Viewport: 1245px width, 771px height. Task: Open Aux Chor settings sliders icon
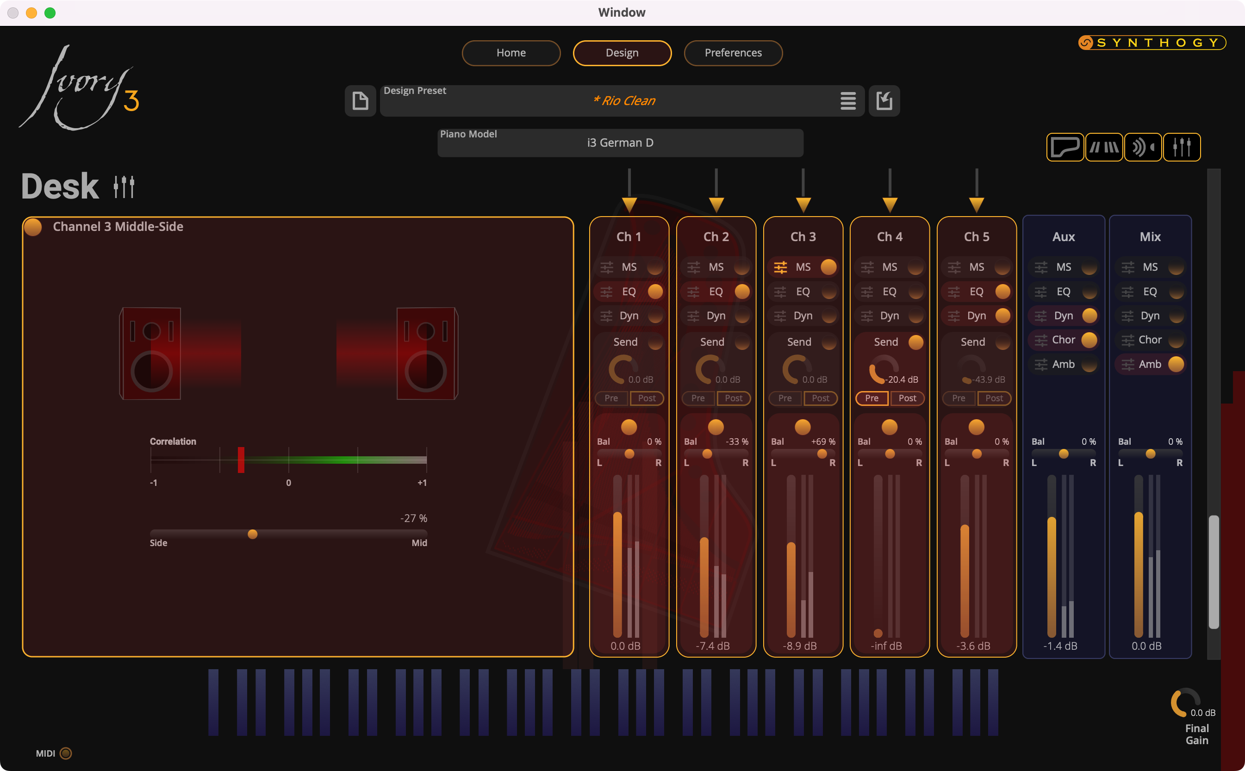(x=1040, y=340)
